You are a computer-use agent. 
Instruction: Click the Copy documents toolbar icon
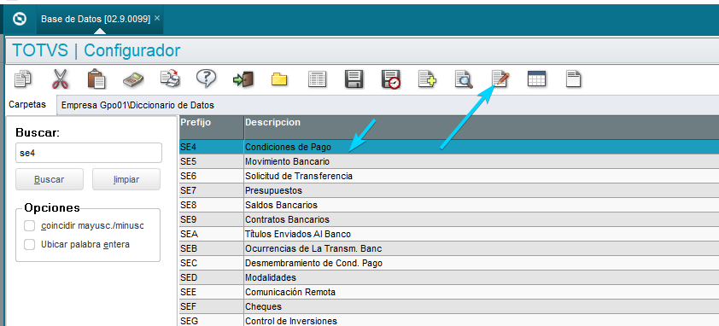22,79
